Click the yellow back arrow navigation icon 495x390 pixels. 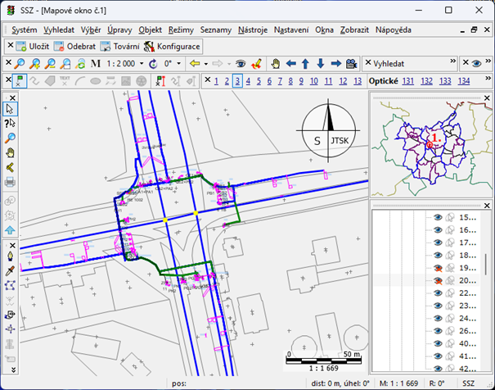coord(194,63)
